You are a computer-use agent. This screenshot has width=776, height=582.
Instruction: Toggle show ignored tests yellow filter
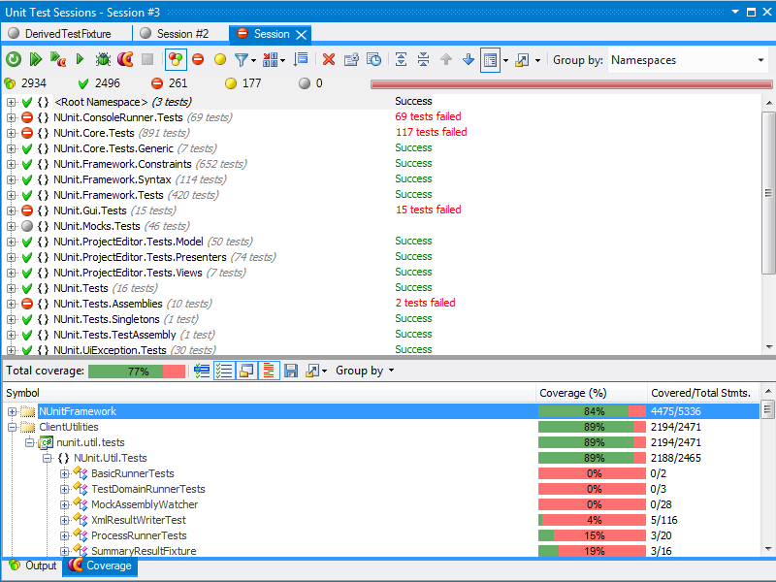click(x=220, y=60)
